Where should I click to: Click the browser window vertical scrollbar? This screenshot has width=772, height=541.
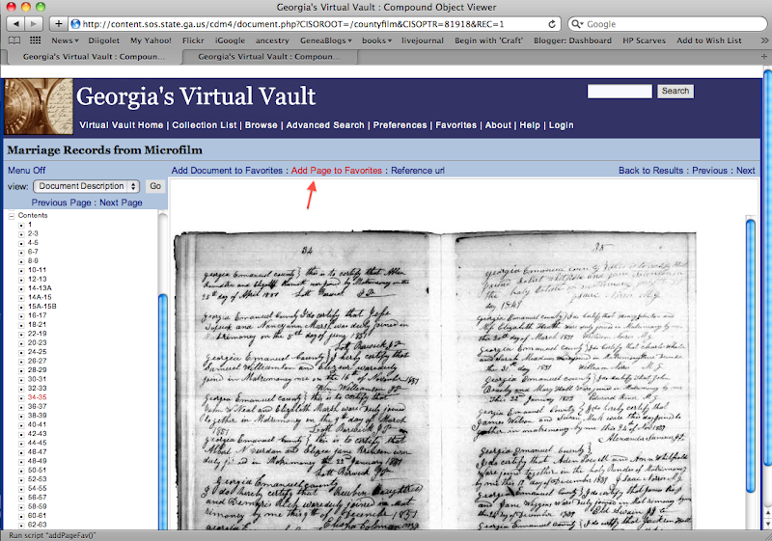(767, 267)
